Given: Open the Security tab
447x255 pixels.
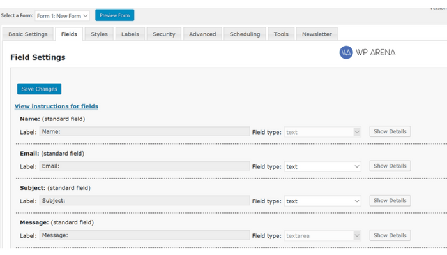Looking at the screenshot, I should pyautogui.click(x=164, y=34).
